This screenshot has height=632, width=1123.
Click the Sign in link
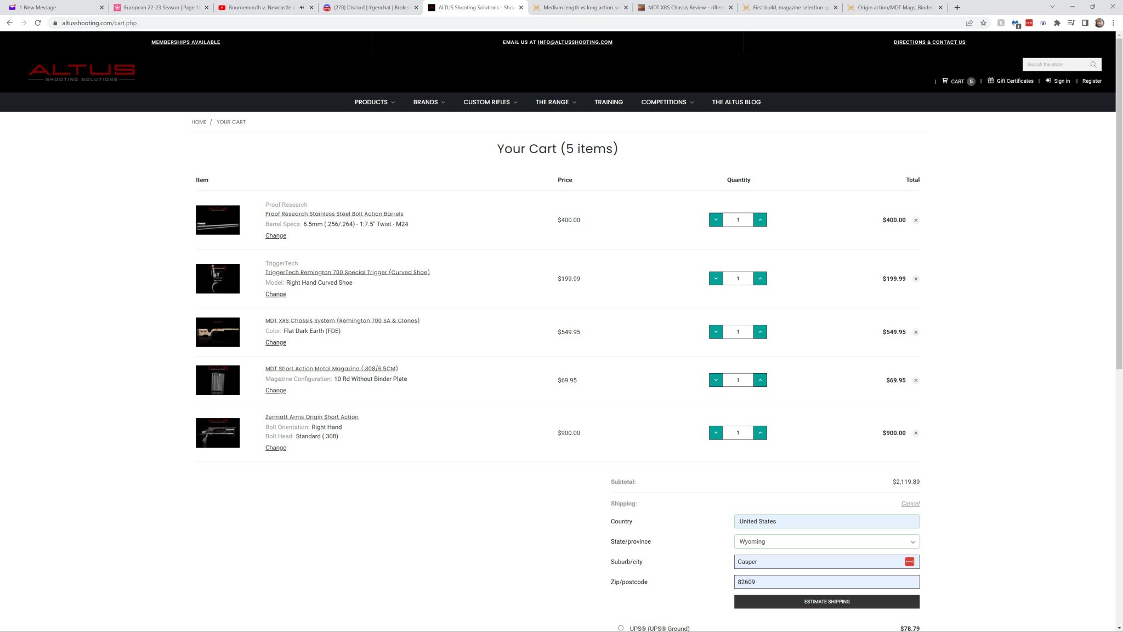(1058, 81)
